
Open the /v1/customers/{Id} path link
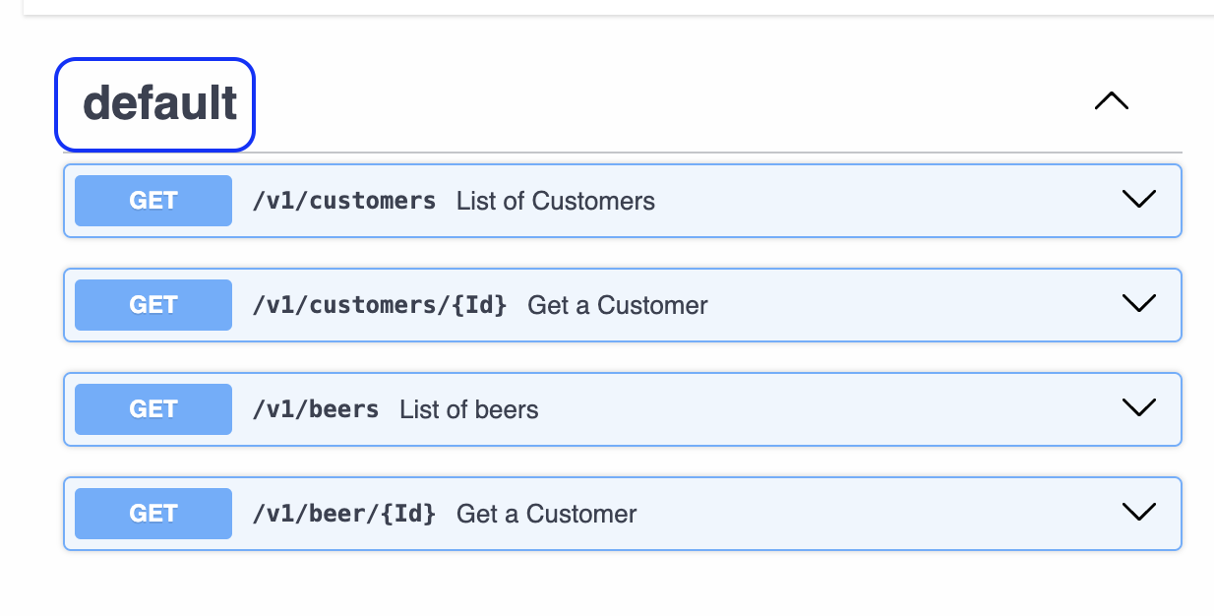point(379,305)
